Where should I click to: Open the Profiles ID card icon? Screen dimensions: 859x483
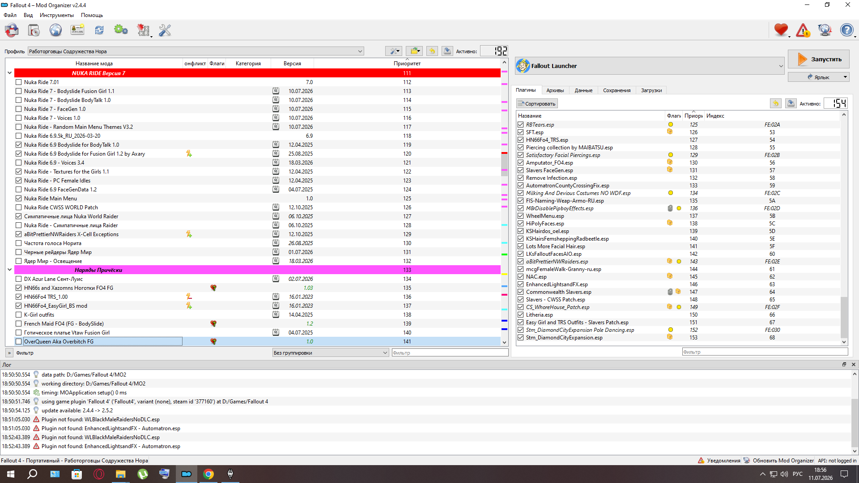[x=77, y=30]
